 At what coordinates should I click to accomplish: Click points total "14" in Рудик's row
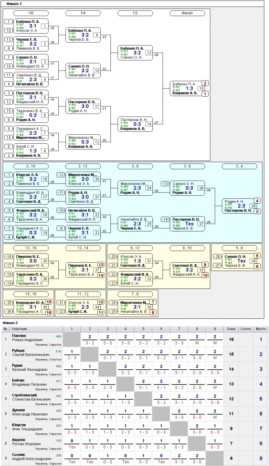(231, 369)
